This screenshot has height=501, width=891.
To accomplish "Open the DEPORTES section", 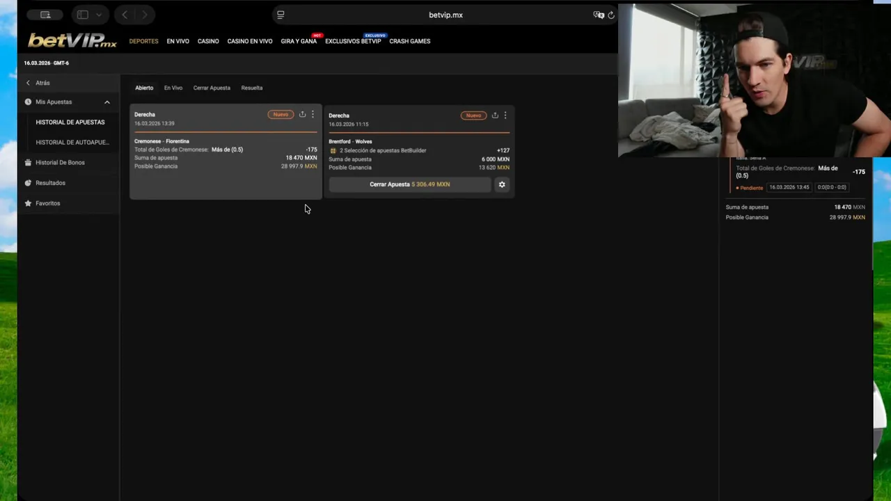I will pyautogui.click(x=143, y=41).
